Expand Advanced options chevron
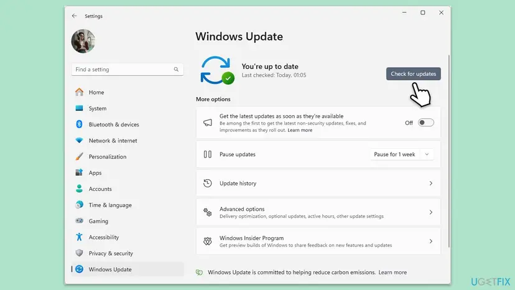 tap(430, 212)
